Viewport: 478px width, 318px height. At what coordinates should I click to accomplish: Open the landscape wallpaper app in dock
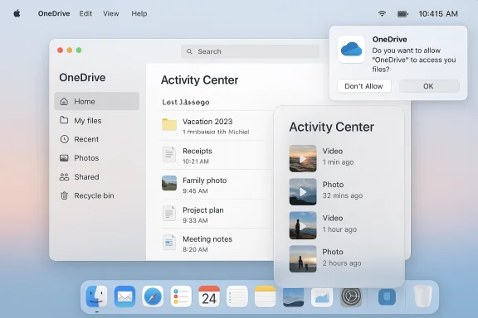[x=293, y=297]
